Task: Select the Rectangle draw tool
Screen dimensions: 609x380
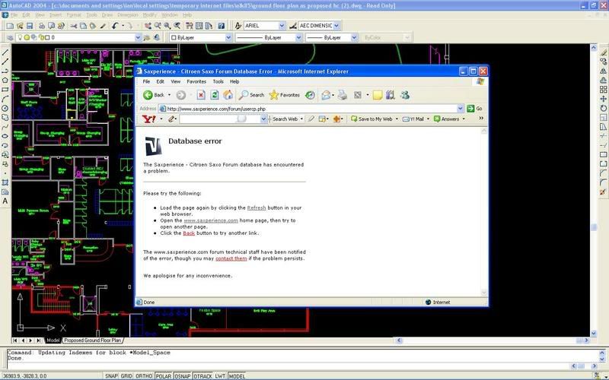Action: point(5,90)
